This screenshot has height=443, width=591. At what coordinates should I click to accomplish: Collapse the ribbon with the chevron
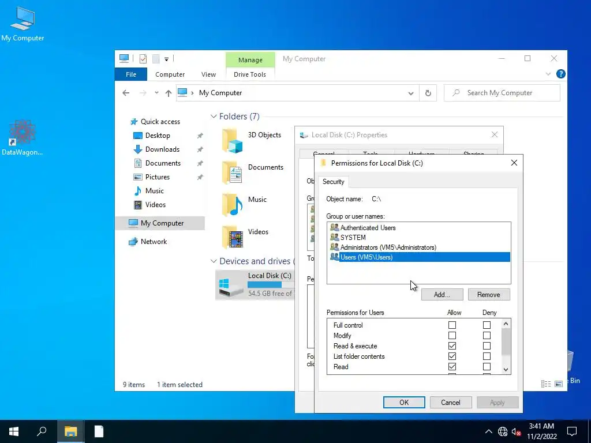[548, 74]
